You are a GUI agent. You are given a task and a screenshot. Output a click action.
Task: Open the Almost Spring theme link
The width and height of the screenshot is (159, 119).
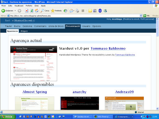34,92
